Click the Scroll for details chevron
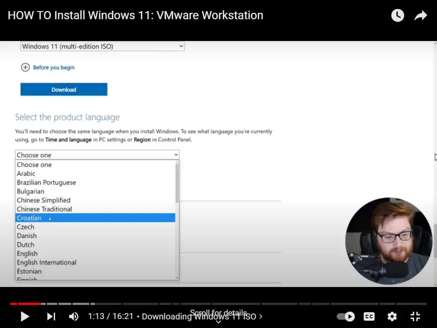Image resolution: width=437 pixels, height=328 pixels. click(218, 322)
